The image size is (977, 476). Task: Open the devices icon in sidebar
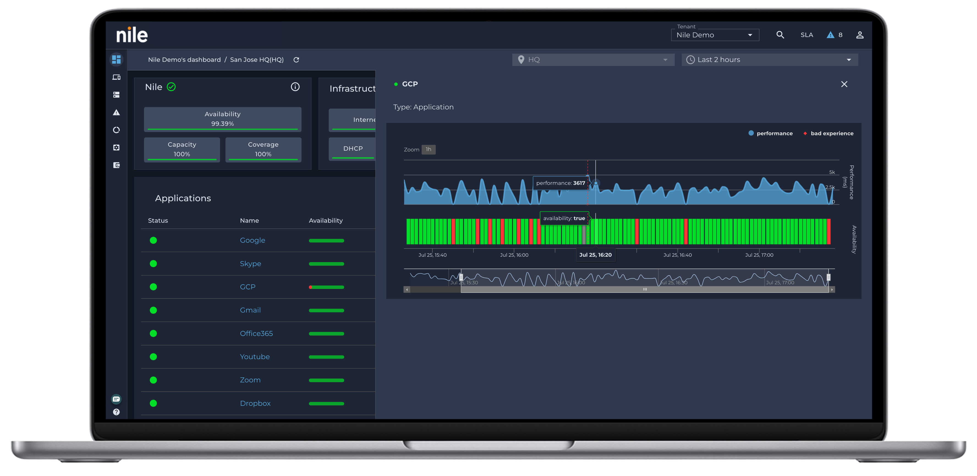click(x=116, y=77)
